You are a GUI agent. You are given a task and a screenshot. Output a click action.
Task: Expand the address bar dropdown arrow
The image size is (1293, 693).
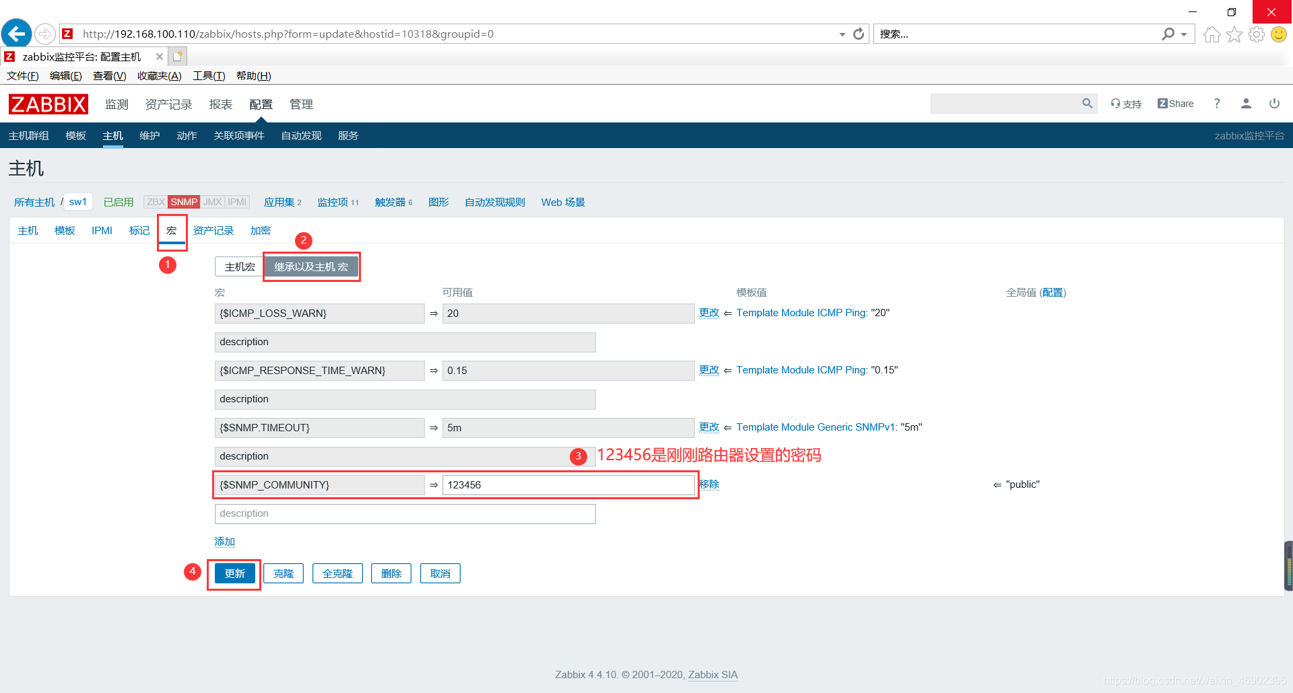(x=842, y=34)
